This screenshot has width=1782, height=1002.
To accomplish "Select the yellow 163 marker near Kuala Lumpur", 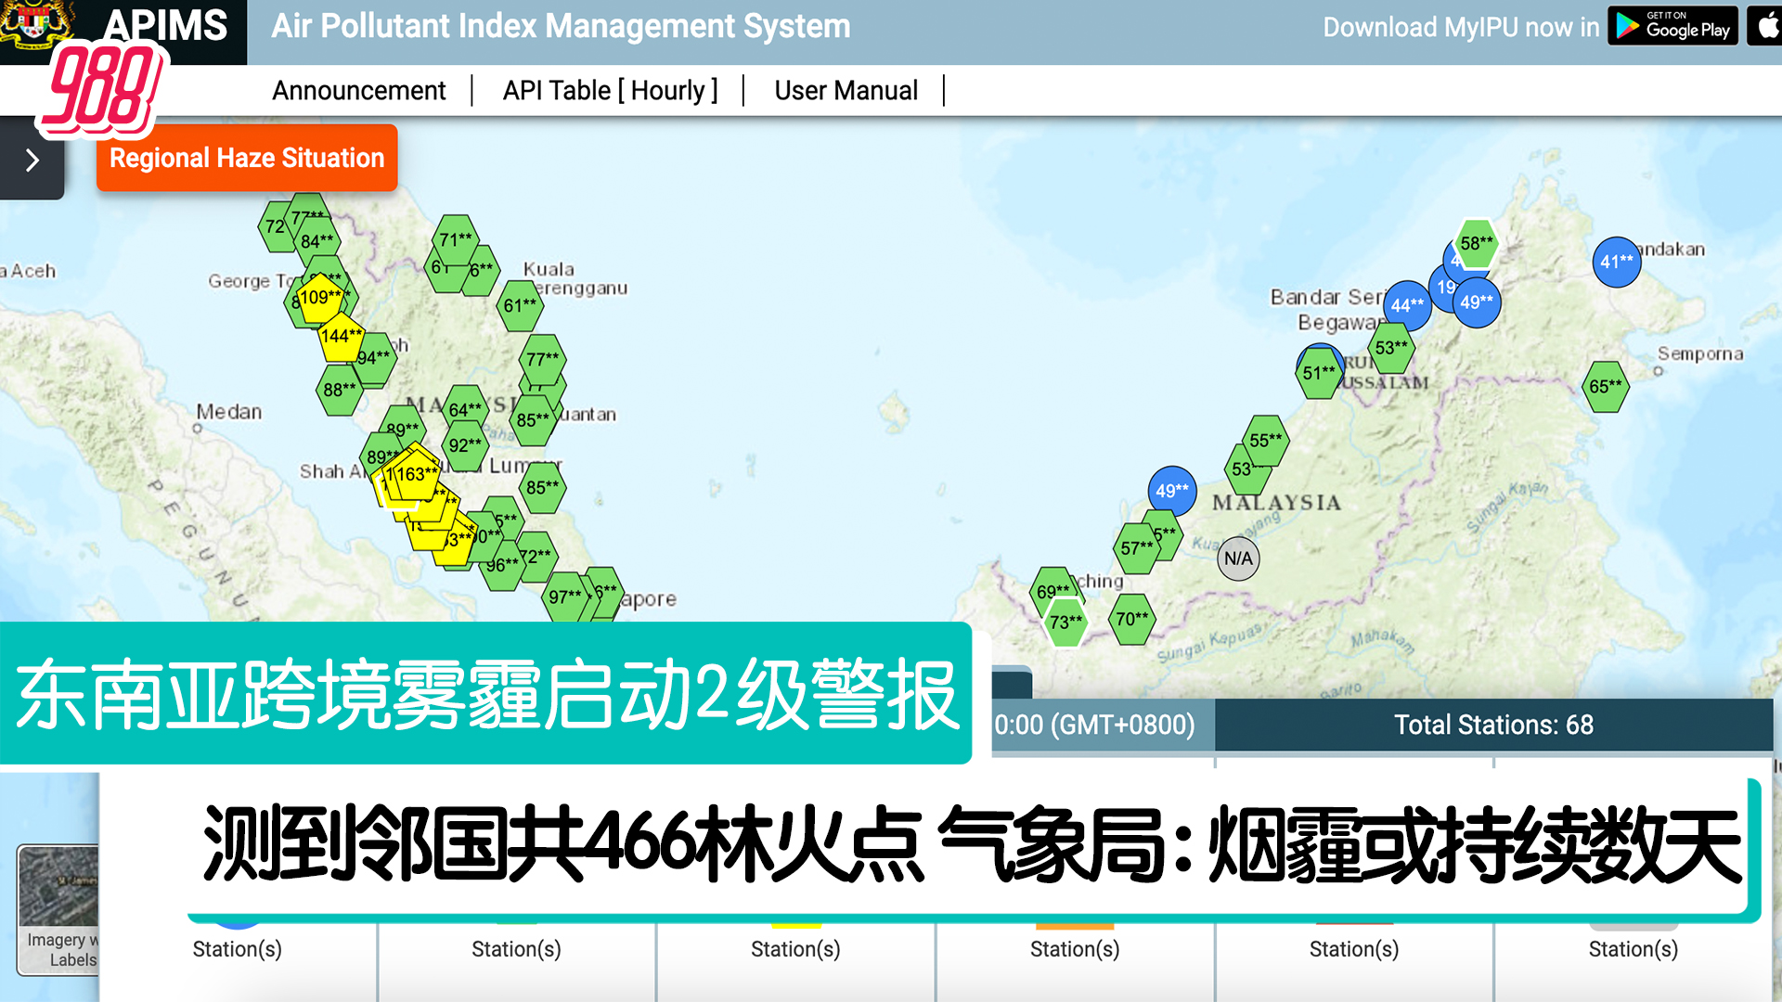I will [415, 474].
